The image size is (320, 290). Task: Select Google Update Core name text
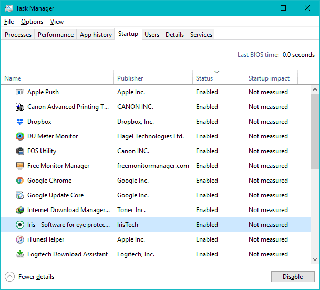click(x=56, y=195)
